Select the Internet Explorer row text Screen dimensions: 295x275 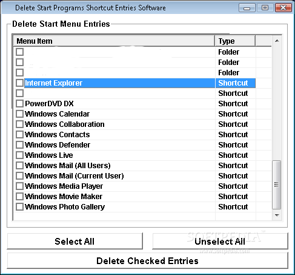53,83
